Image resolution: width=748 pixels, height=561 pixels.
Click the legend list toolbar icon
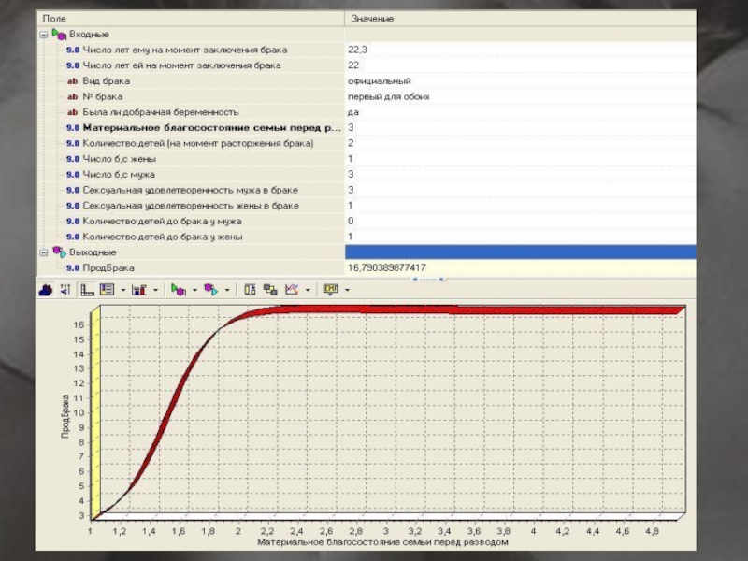107,290
